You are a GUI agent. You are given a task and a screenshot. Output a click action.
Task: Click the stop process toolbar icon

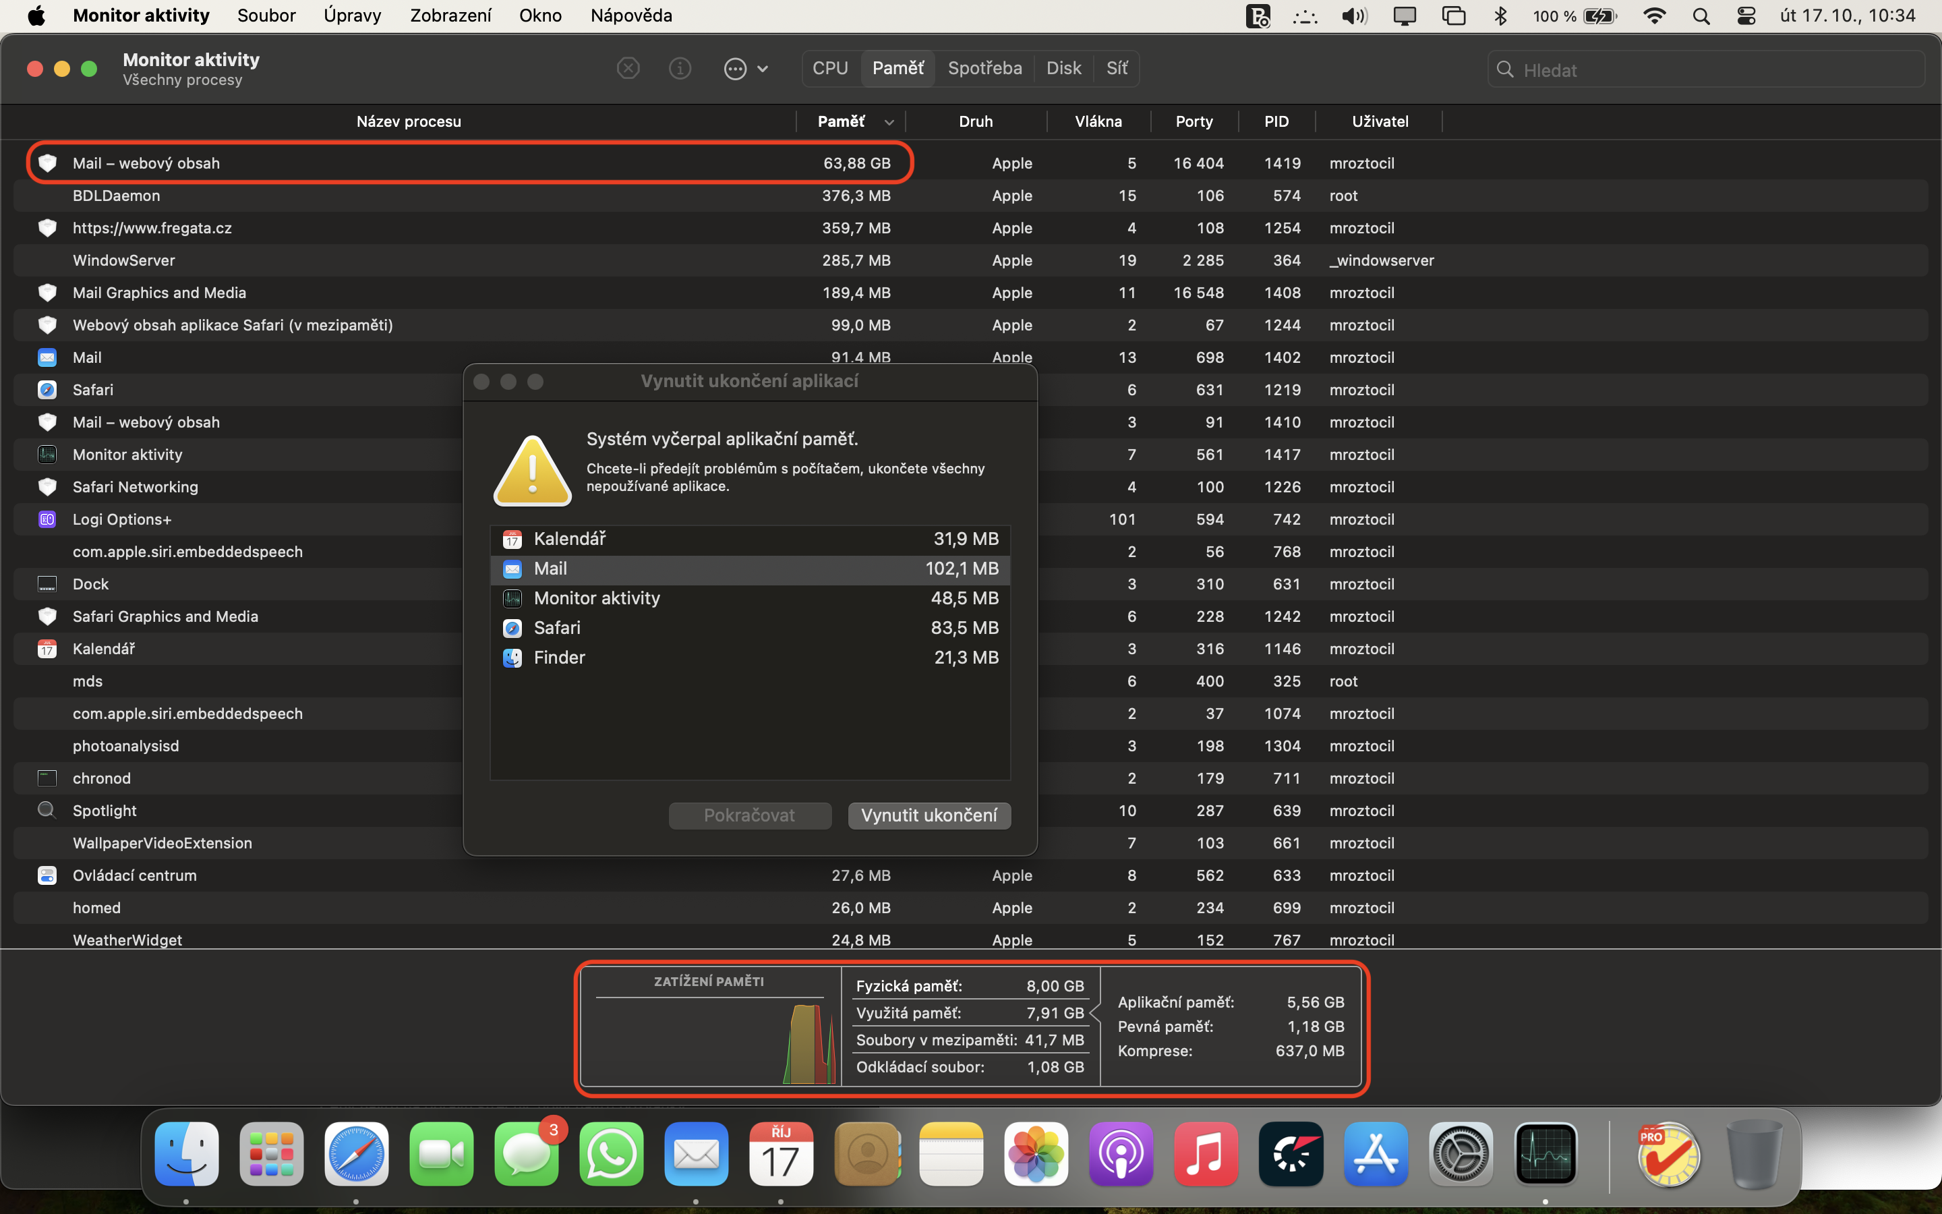pyautogui.click(x=628, y=69)
